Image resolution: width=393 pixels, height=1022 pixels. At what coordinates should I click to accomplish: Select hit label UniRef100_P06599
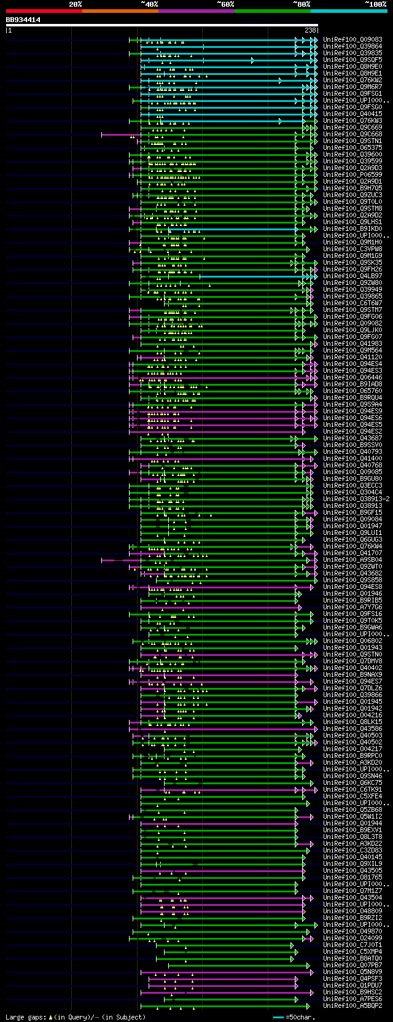click(x=352, y=174)
